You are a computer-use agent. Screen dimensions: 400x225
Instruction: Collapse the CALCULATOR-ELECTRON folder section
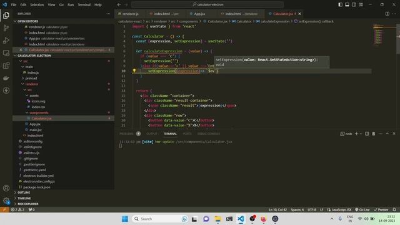pos(34,56)
